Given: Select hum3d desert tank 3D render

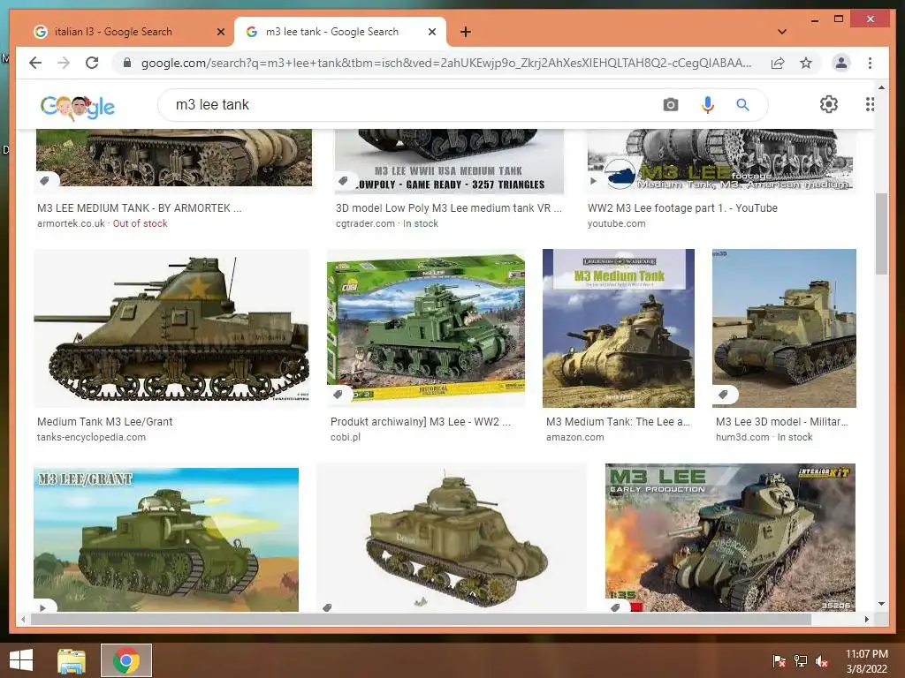Looking at the screenshot, I should [x=784, y=328].
